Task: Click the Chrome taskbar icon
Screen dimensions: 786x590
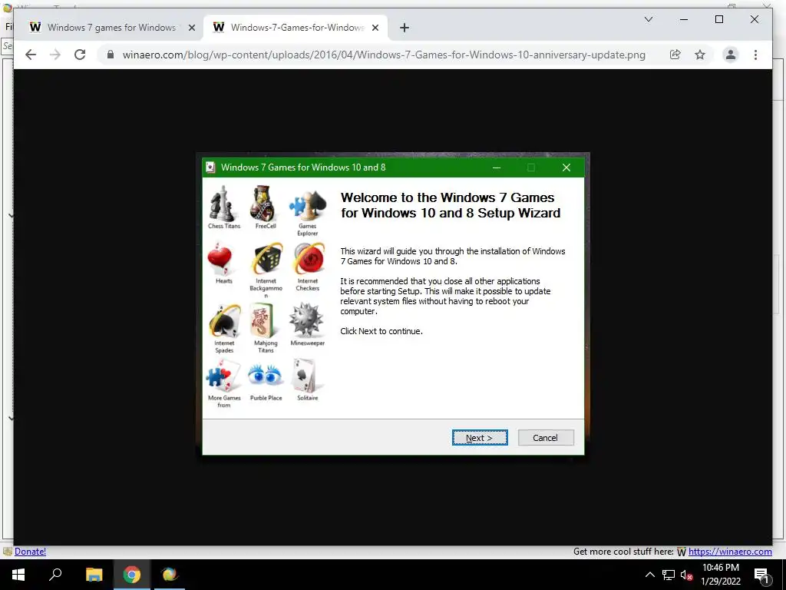Action: pos(132,575)
